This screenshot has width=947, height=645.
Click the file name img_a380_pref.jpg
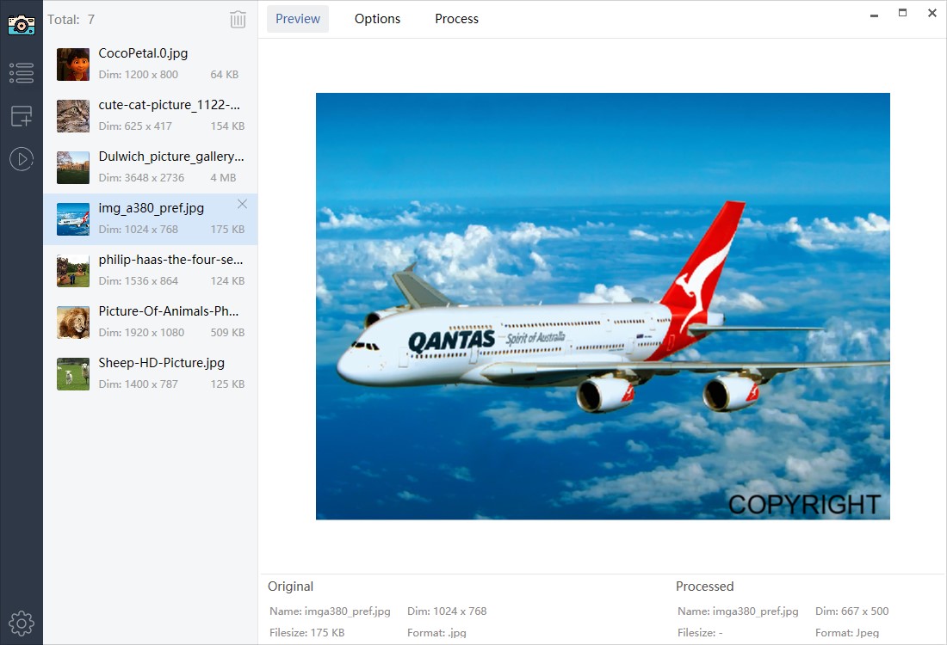click(151, 208)
